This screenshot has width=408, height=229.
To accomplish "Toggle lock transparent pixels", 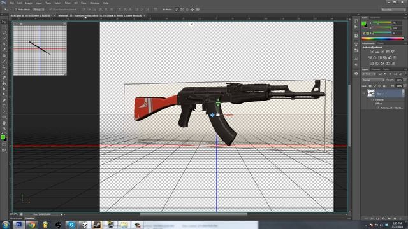I will tap(370, 86).
